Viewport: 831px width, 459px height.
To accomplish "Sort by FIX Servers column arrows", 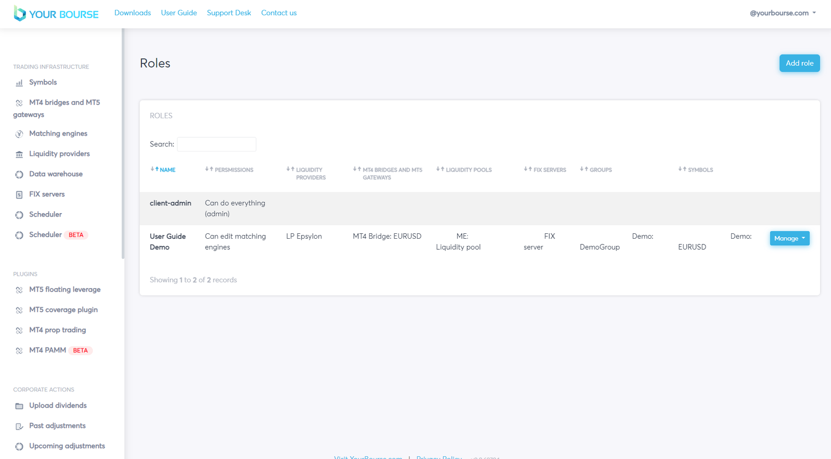I will click(528, 170).
